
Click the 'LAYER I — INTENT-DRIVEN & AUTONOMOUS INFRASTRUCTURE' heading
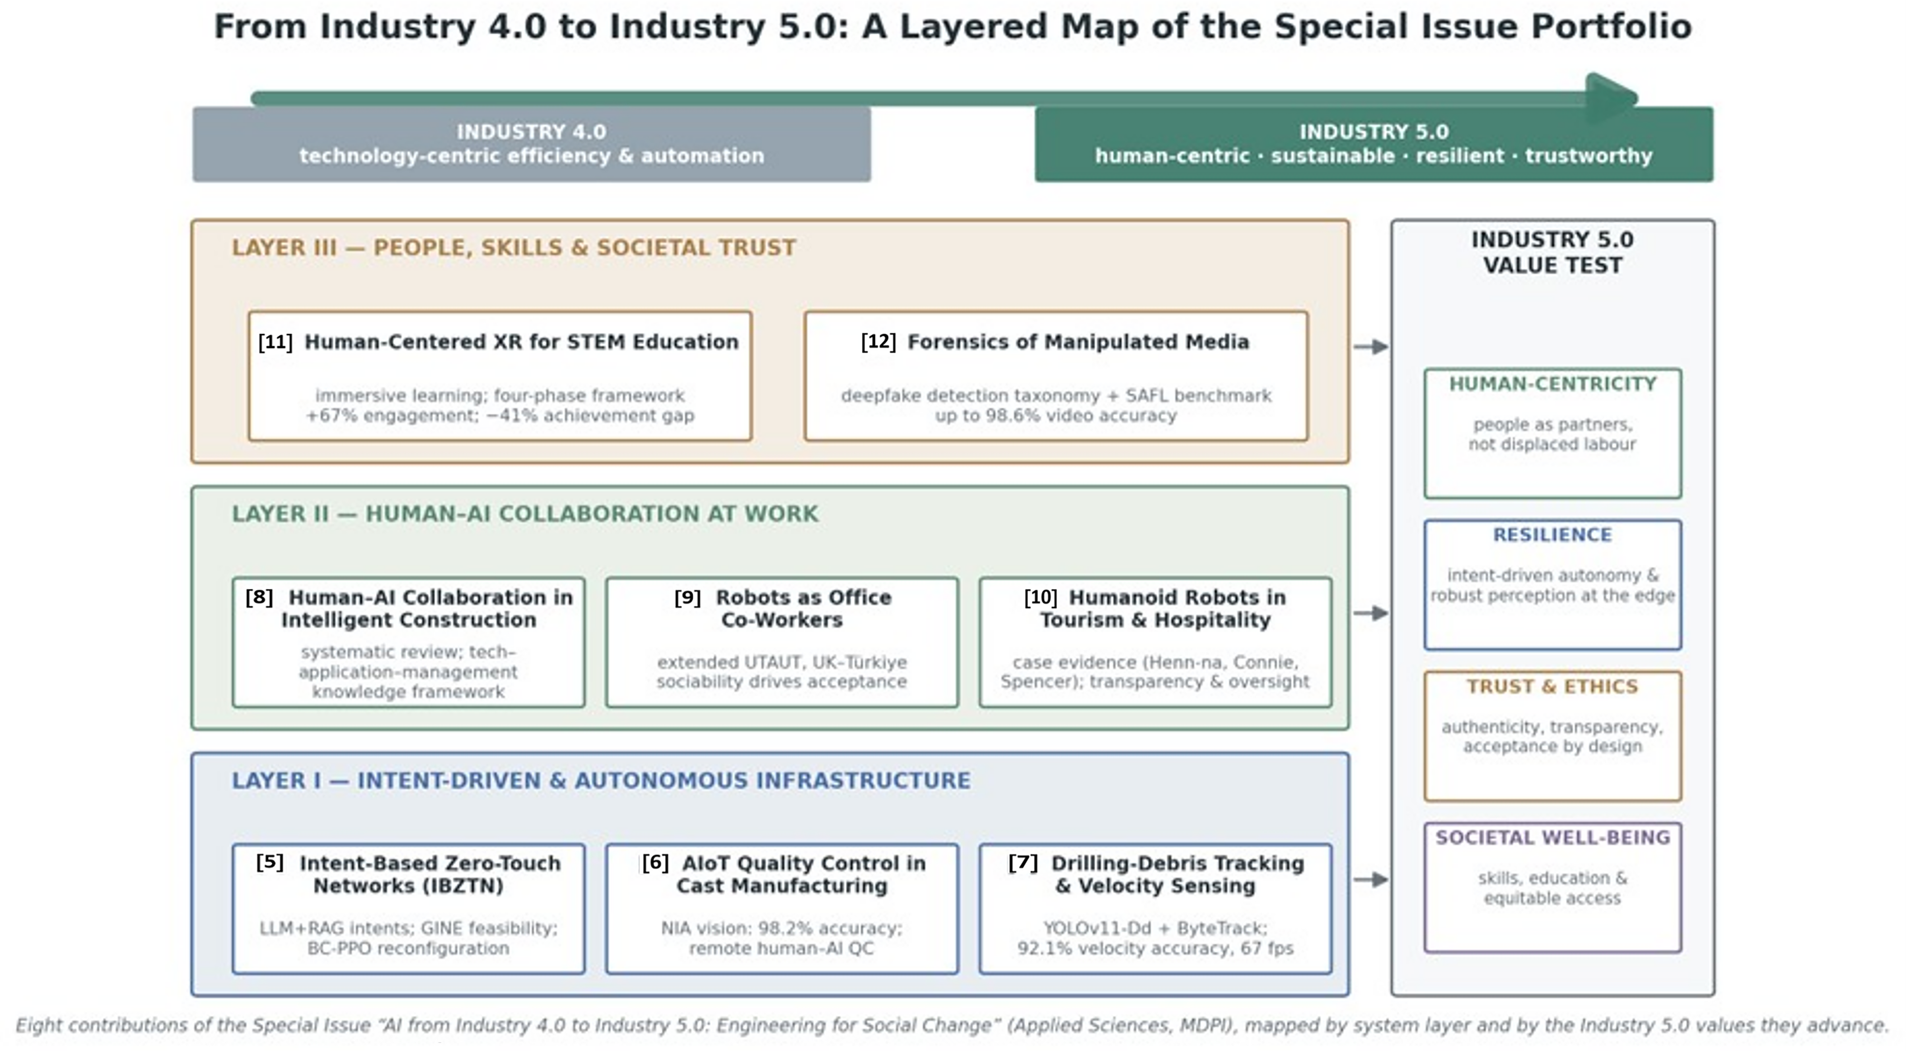click(601, 780)
